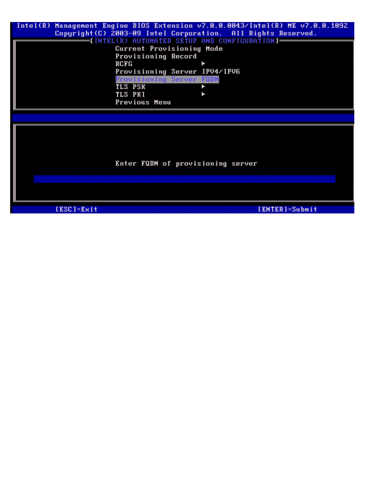
Task: Click the Intel Corporation copyright line
Action: (x=186, y=33)
